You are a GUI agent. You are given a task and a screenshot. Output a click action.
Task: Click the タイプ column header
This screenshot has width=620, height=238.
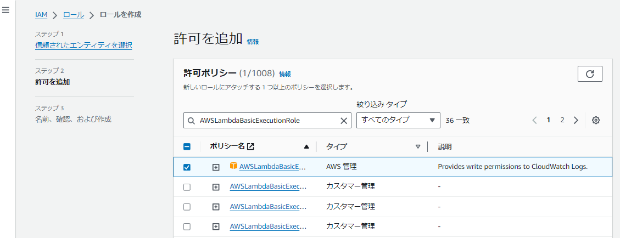(337, 147)
